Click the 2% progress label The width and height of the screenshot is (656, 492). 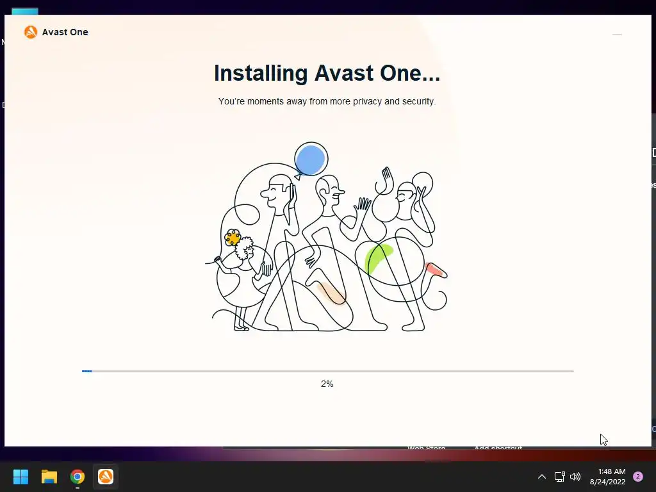327,384
